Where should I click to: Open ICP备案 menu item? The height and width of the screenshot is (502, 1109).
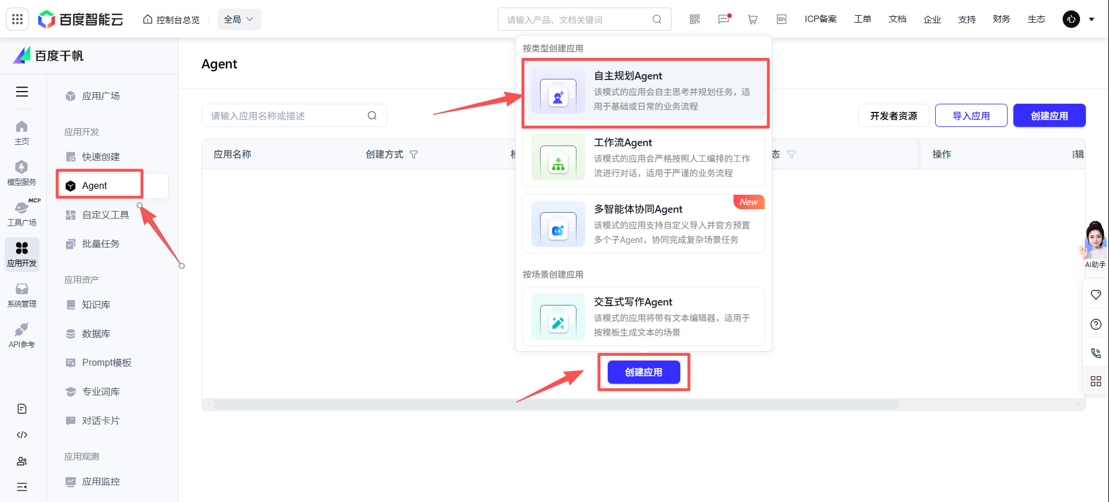pyautogui.click(x=820, y=19)
